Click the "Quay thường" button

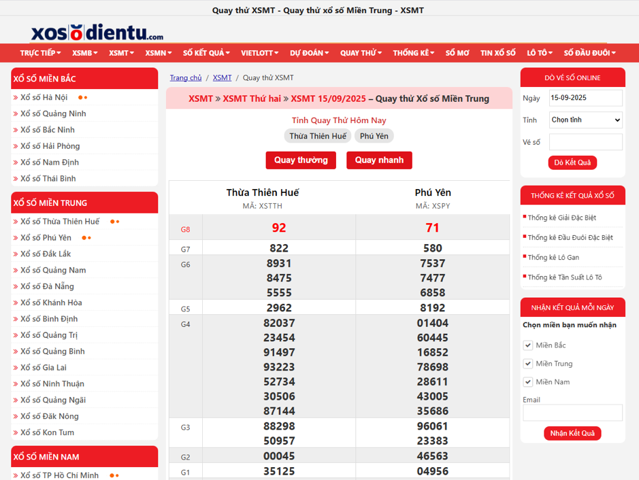point(301,160)
